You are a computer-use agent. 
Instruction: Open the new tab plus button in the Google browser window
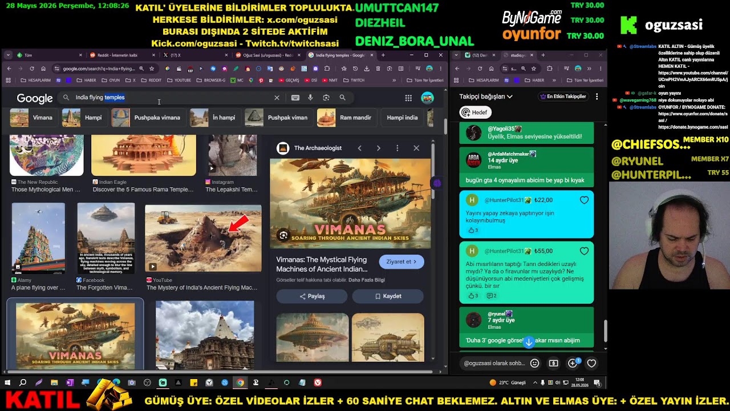click(x=383, y=55)
